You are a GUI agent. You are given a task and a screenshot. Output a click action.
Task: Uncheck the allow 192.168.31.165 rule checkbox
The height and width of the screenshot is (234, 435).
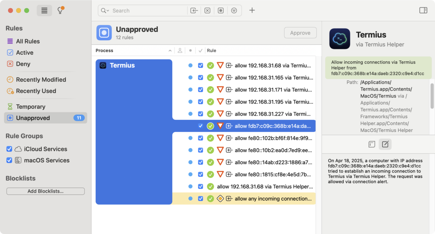tap(200, 78)
